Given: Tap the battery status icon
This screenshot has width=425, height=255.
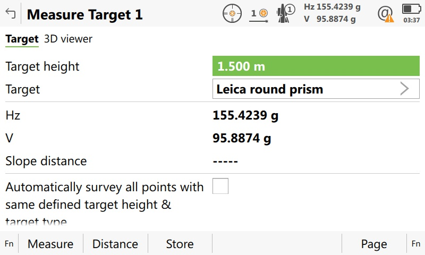Looking at the screenshot, I should point(411,10).
